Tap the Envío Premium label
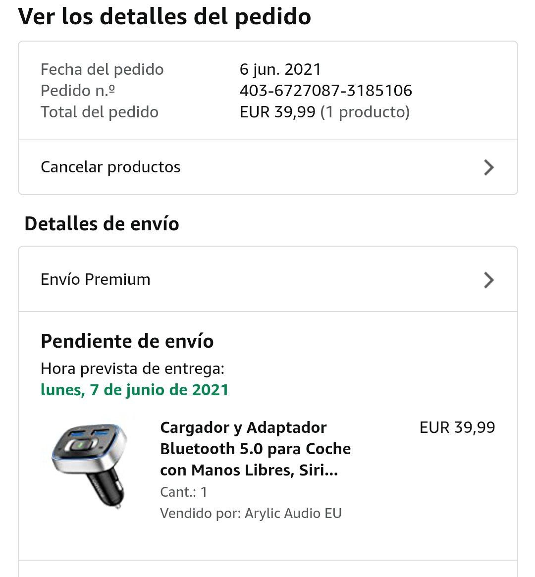The width and height of the screenshot is (535, 577). pos(96,279)
